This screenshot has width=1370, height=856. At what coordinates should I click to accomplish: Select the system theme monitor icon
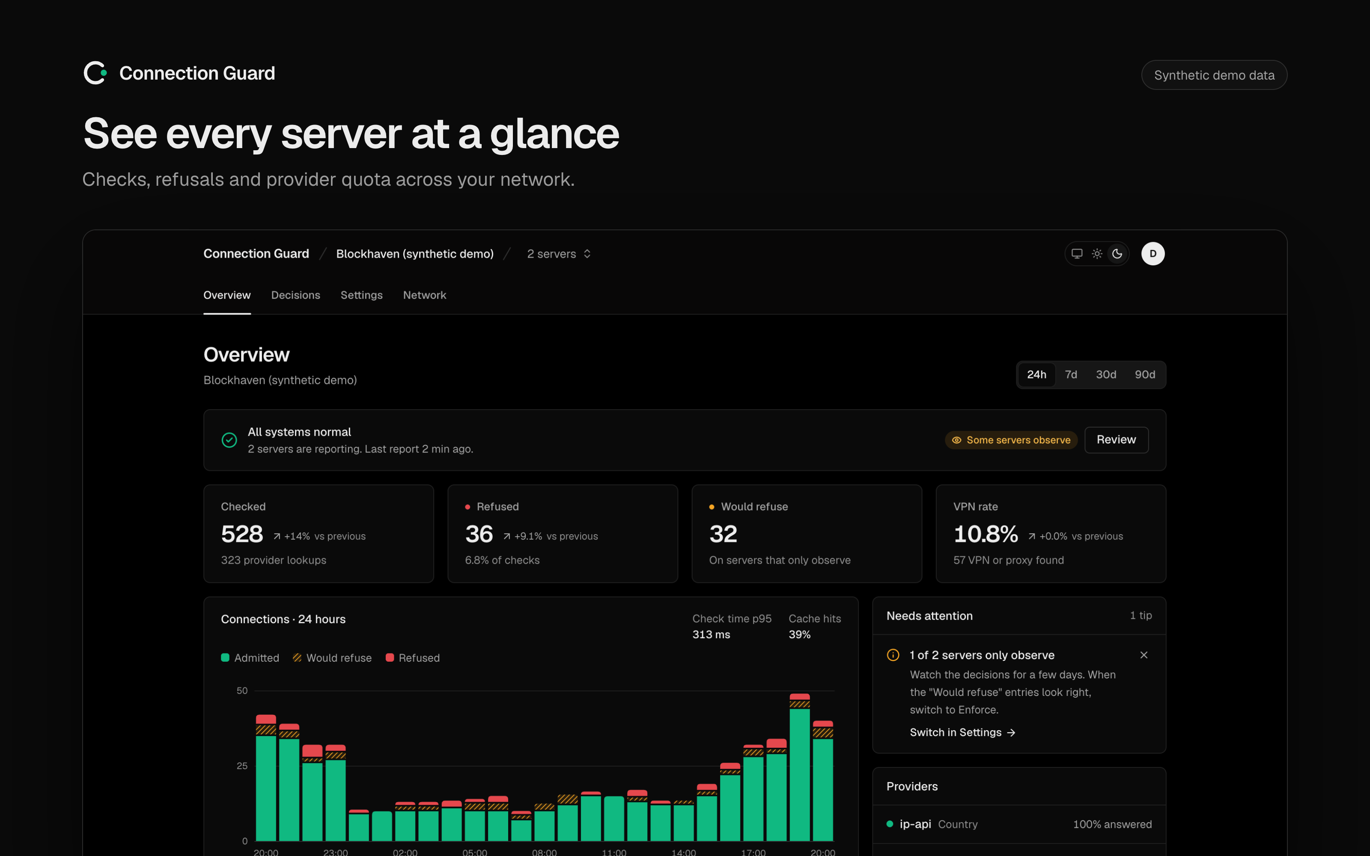pyautogui.click(x=1077, y=254)
